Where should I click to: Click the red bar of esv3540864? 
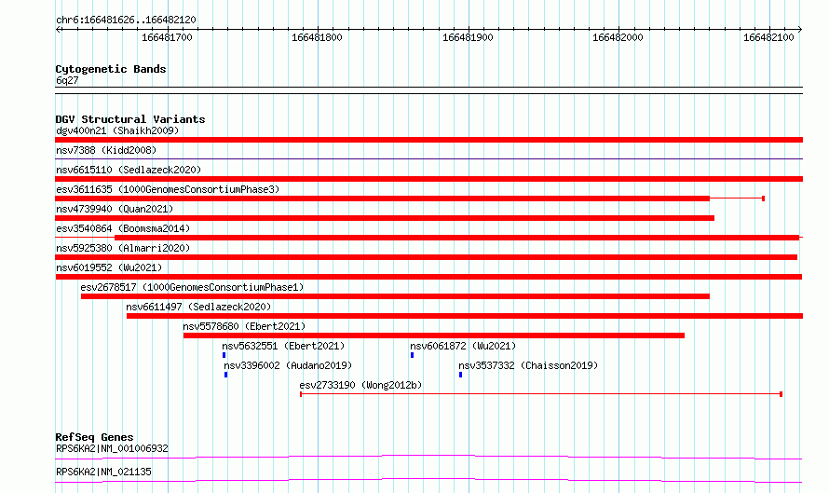[456, 238]
